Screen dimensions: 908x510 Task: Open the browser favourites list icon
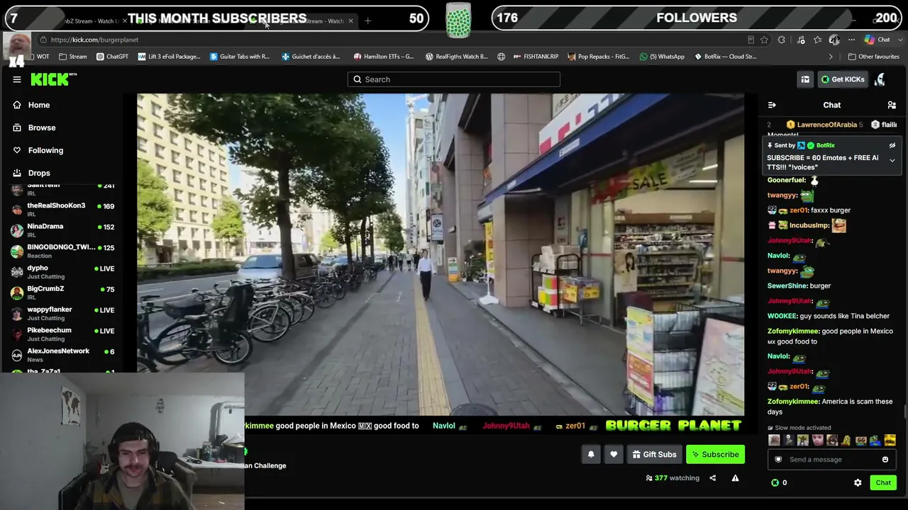pyautogui.click(x=818, y=40)
